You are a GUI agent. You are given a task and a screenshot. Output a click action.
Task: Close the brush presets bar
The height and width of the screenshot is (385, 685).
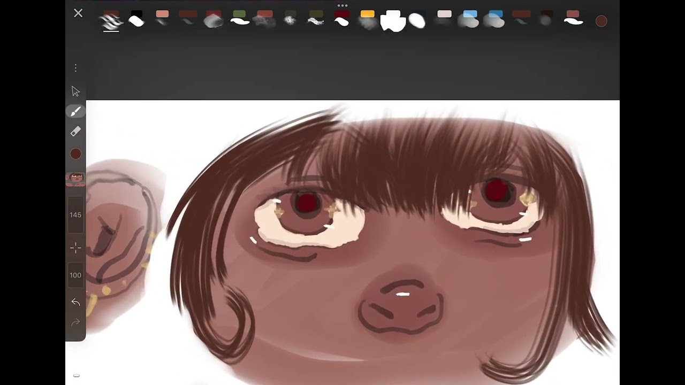pos(78,13)
